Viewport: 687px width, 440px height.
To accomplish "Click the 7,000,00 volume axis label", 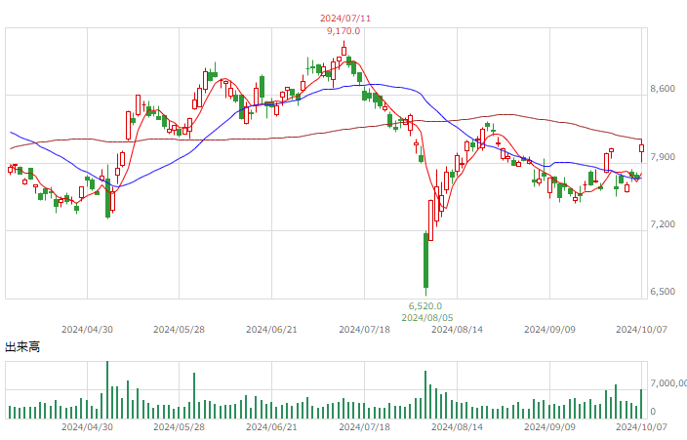I will pos(668,383).
